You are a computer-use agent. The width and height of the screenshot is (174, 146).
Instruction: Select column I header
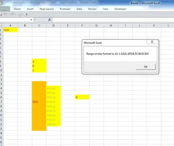pyautogui.click(x=125, y=25)
